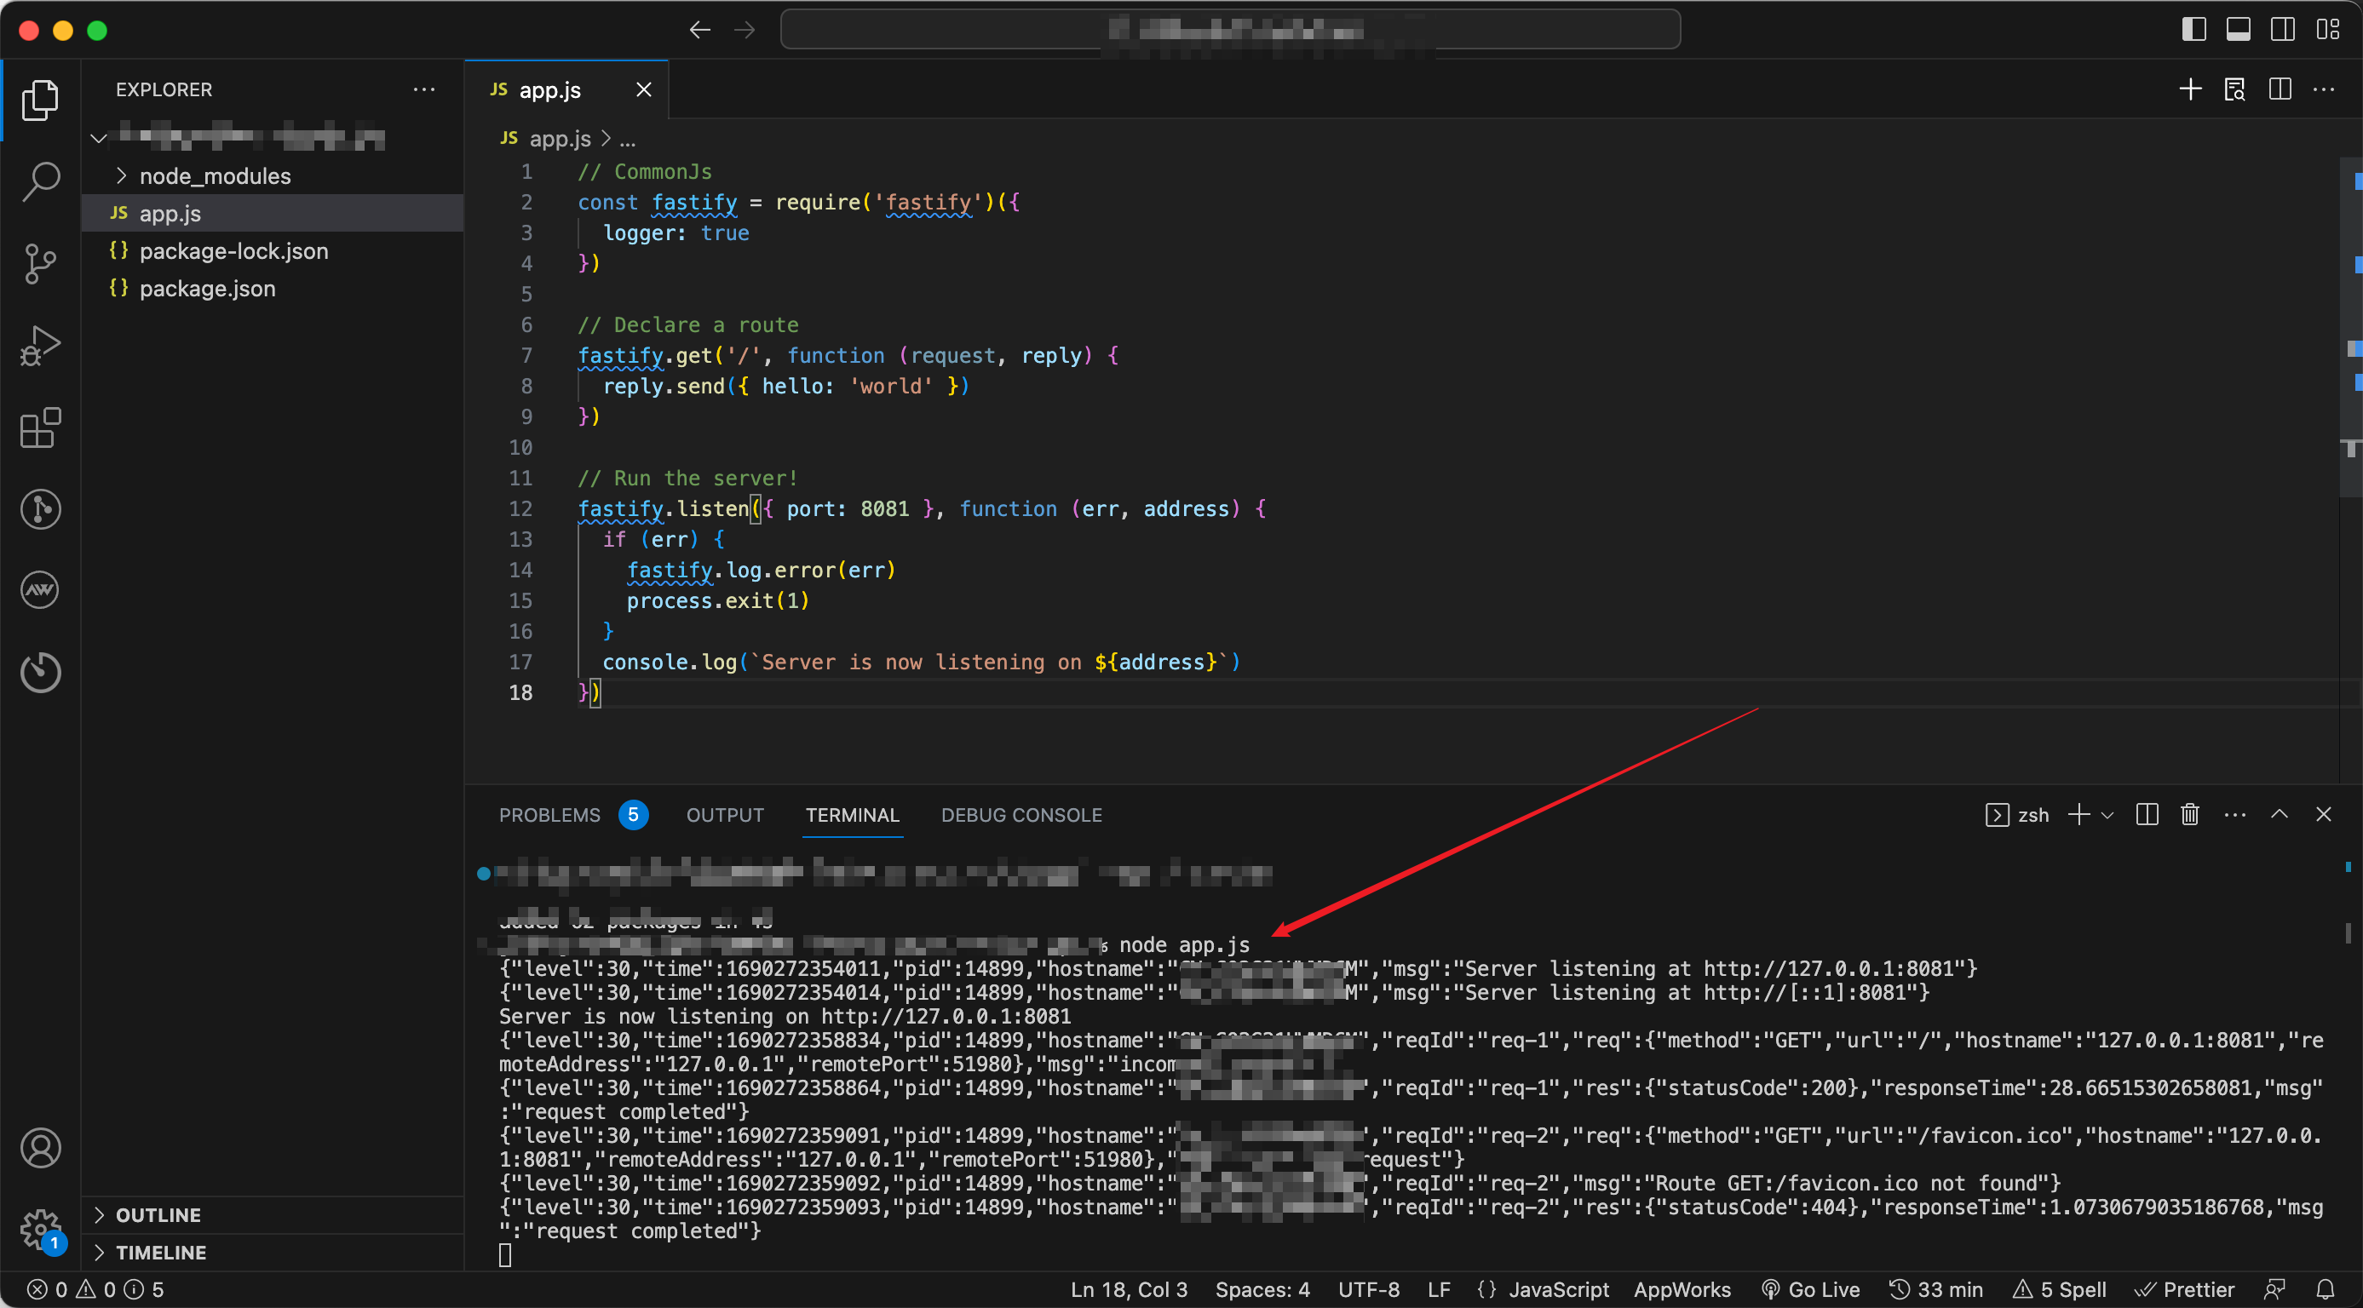Screen dimensions: 2363x1308
Task: Click the AppWorks icon in activity bar
Action: [40, 590]
